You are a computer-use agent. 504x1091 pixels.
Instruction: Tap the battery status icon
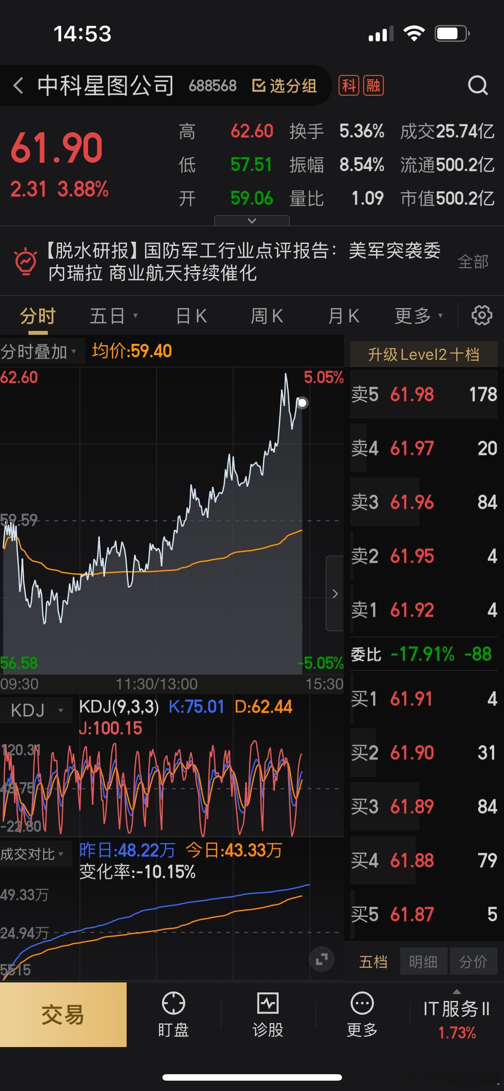click(452, 34)
